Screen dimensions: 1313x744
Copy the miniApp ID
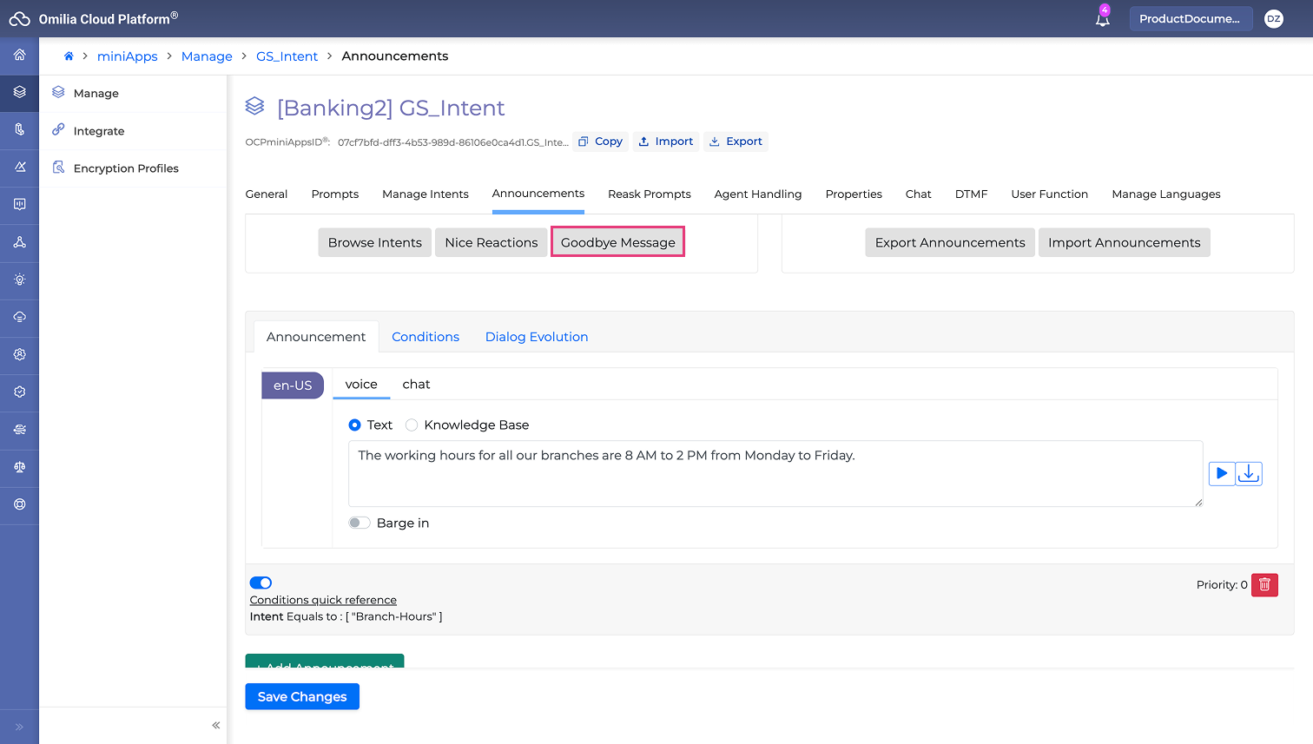(600, 142)
